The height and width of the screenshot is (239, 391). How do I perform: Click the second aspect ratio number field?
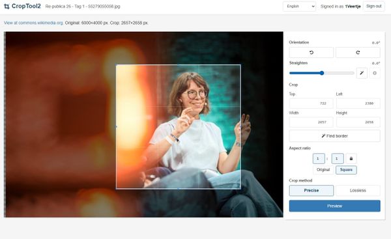[338, 158]
